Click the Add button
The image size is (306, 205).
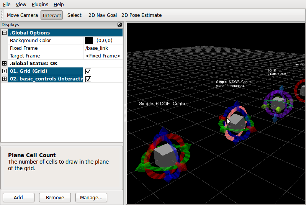(x=18, y=198)
